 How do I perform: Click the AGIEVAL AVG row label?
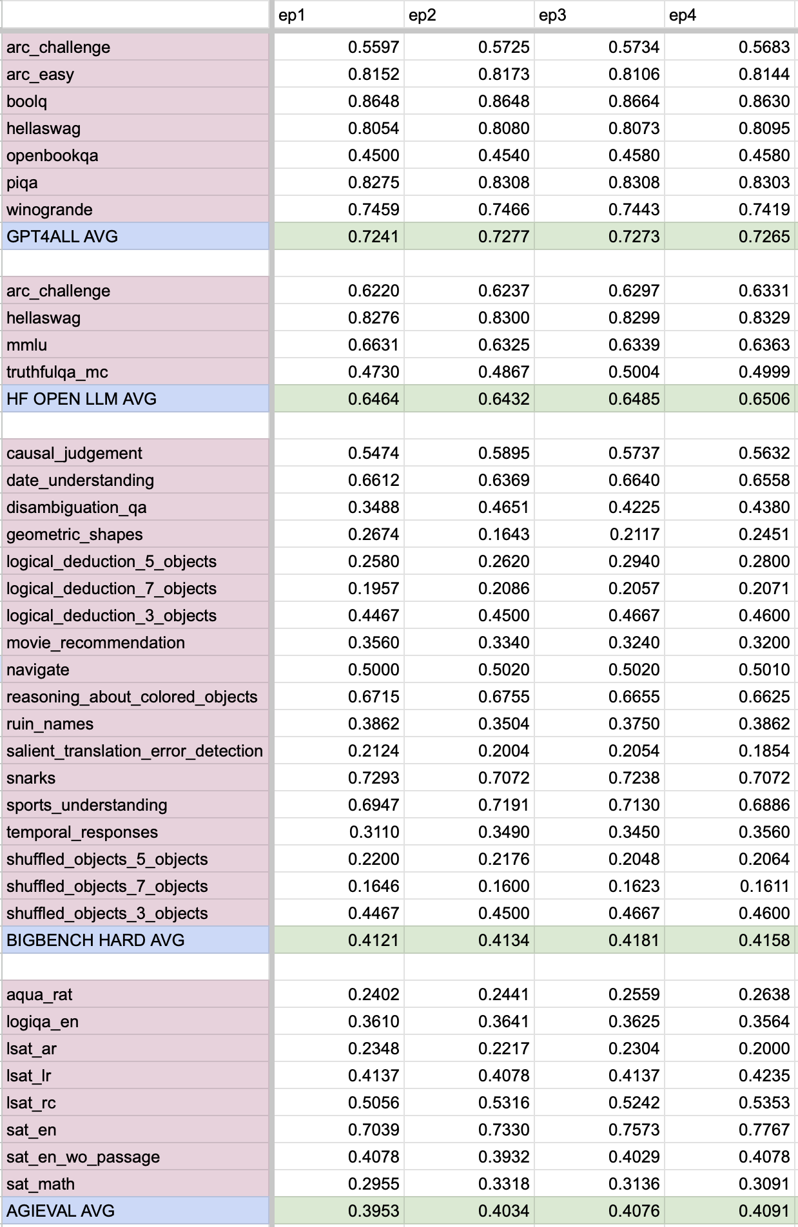pyautogui.click(x=135, y=1211)
